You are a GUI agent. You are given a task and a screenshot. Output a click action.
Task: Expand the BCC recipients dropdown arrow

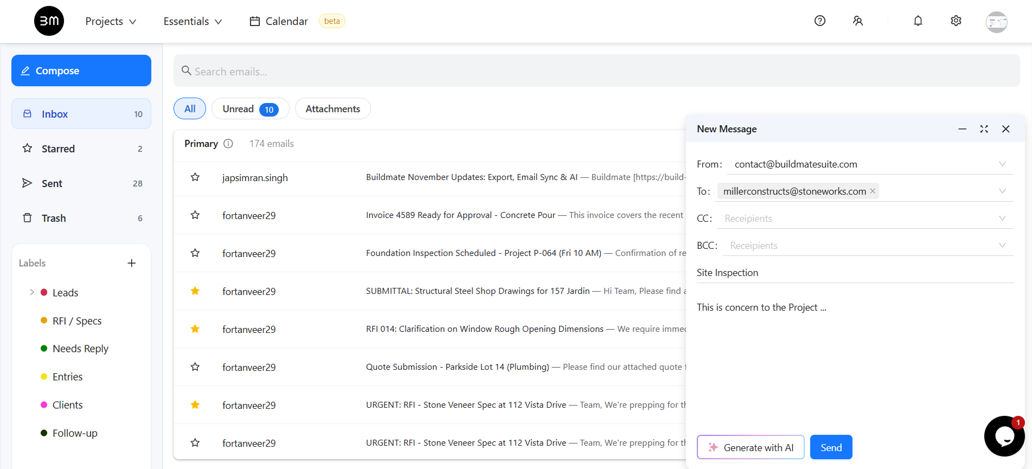pos(1002,245)
